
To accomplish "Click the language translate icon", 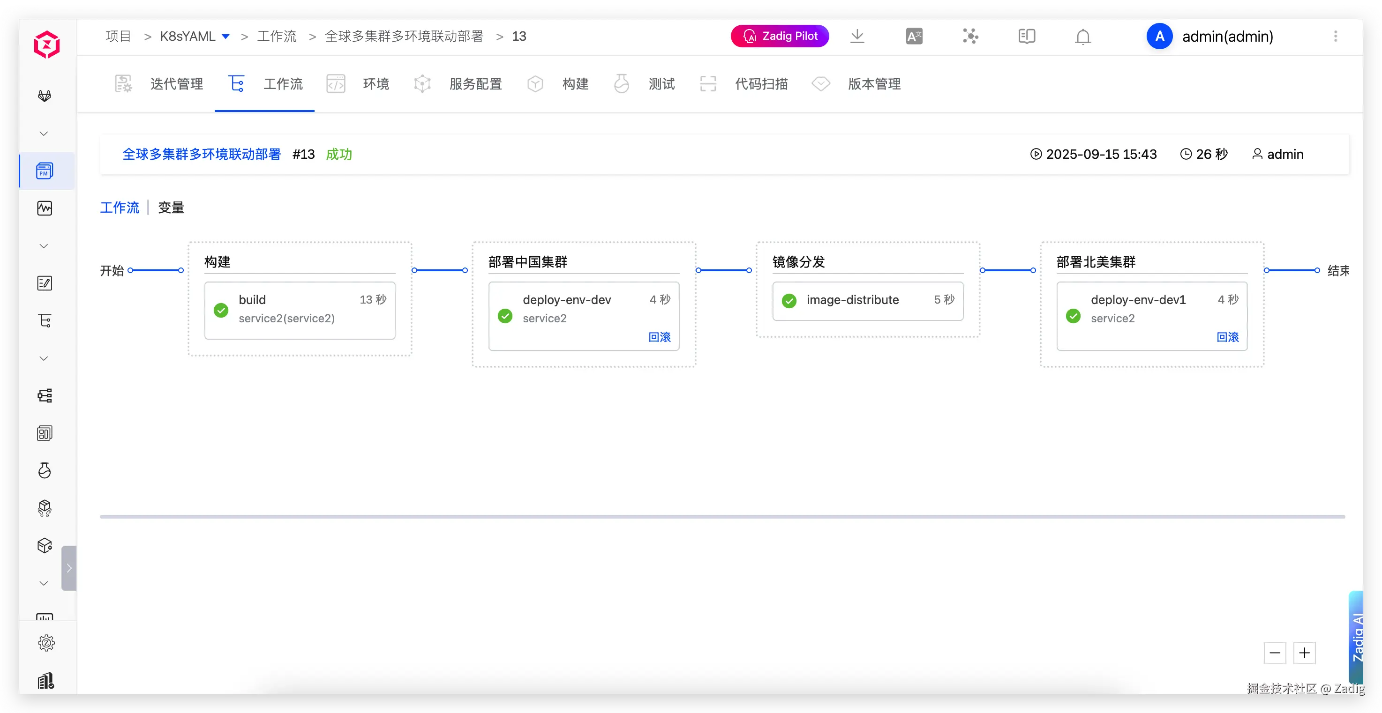I will pos(914,37).
